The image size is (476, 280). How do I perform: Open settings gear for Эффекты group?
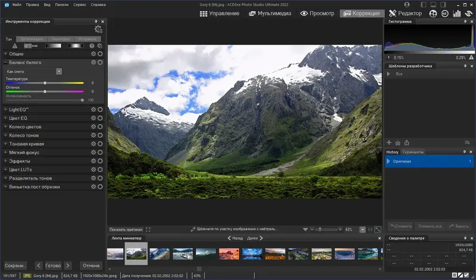(x=93, y=161)
